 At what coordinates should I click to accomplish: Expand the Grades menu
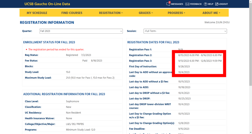tap(146, 13)
